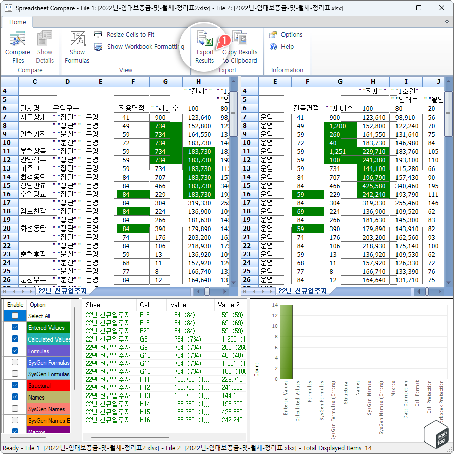Click the Sheet column header in results
454x454 pixels.
tap(109, 305)
